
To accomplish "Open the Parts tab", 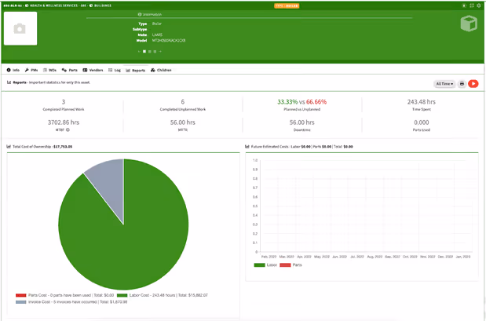I will (69, 70).
